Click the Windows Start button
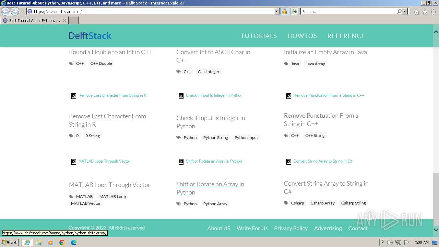 coord(10,243)
